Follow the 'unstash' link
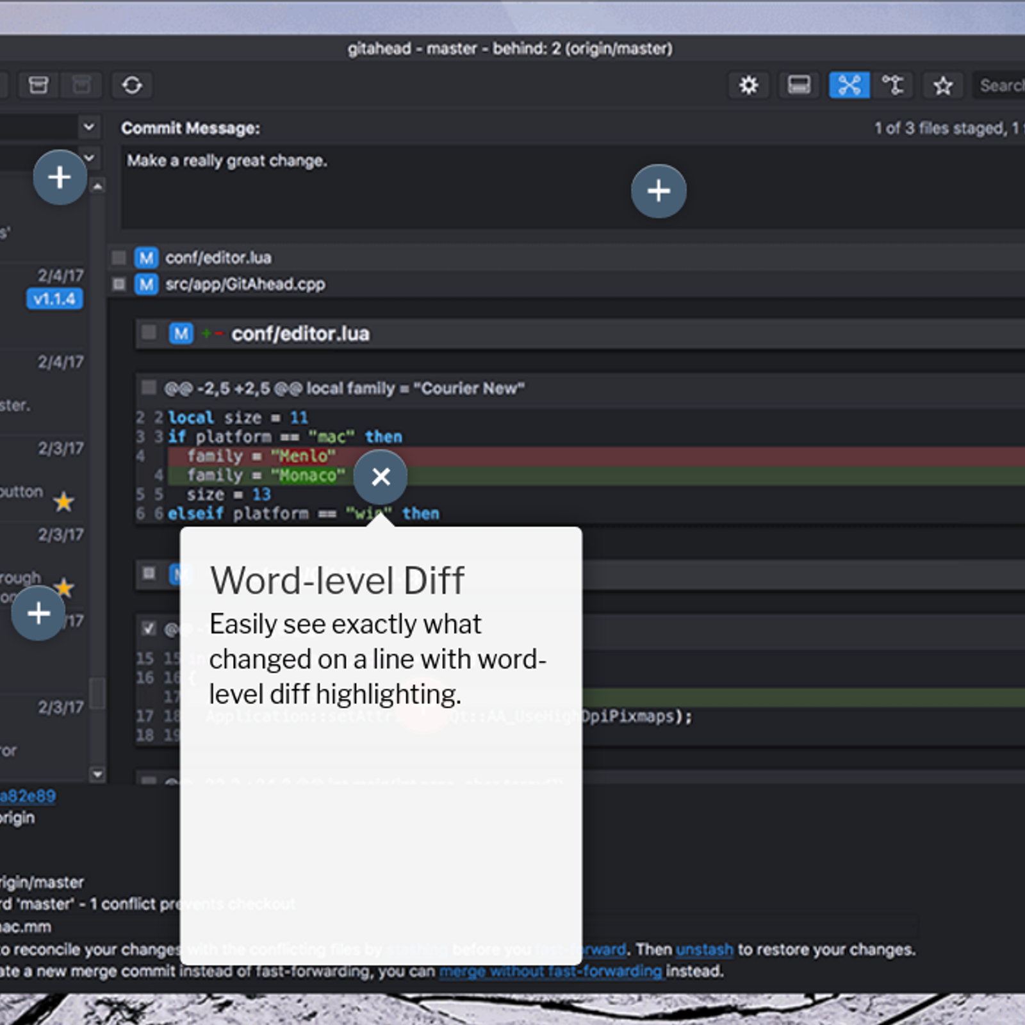The width and height of the screenshot is (1025, 1025). [704, 949]
